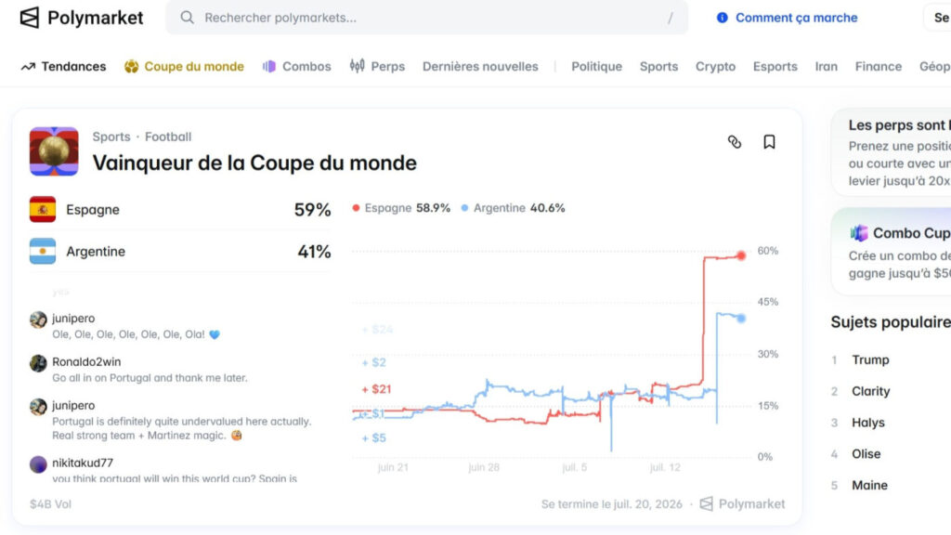Open junipero's avatar on the first comment
This screenshot has width=951, height=535.
[x=38, y=320]
